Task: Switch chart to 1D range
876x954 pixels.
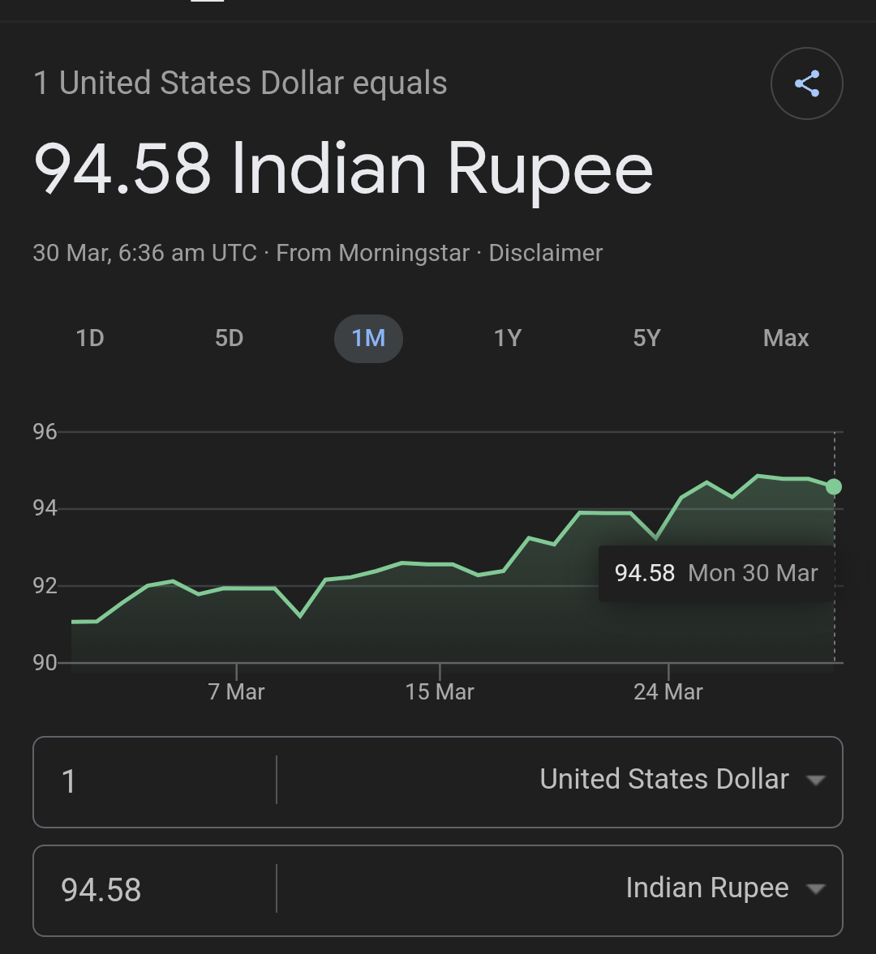Action: point(90,338)
